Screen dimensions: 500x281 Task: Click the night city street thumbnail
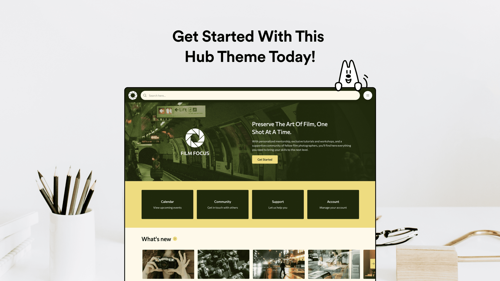[x=278, y=264]
